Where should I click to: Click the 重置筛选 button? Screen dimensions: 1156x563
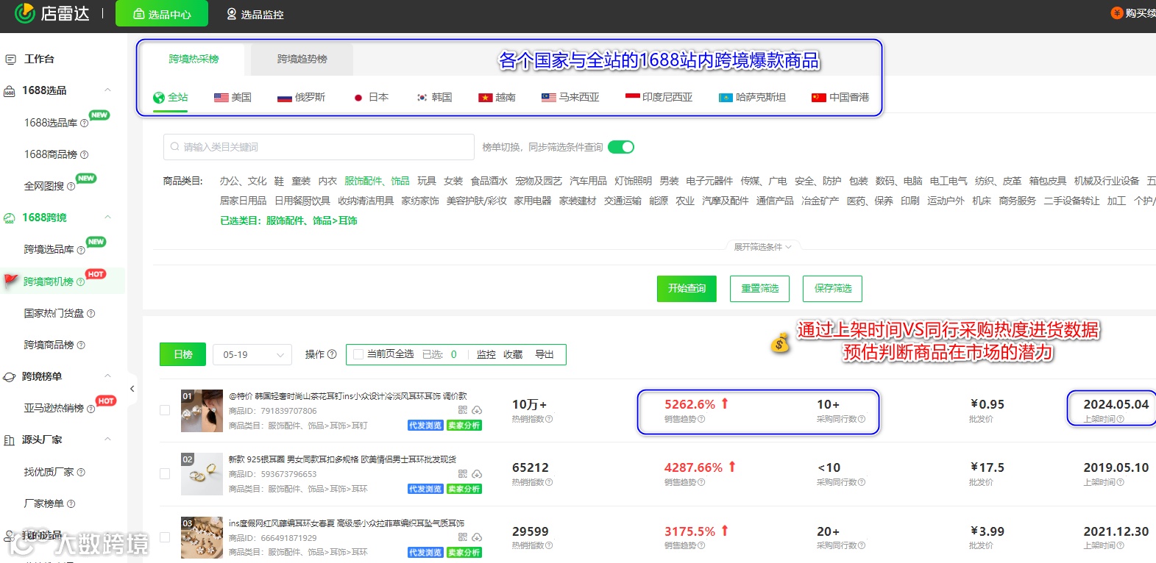click(759, 288)
